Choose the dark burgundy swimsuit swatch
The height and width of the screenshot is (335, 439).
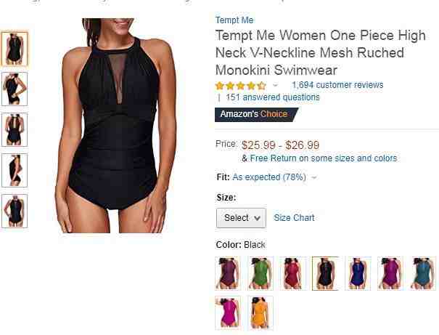228,273
